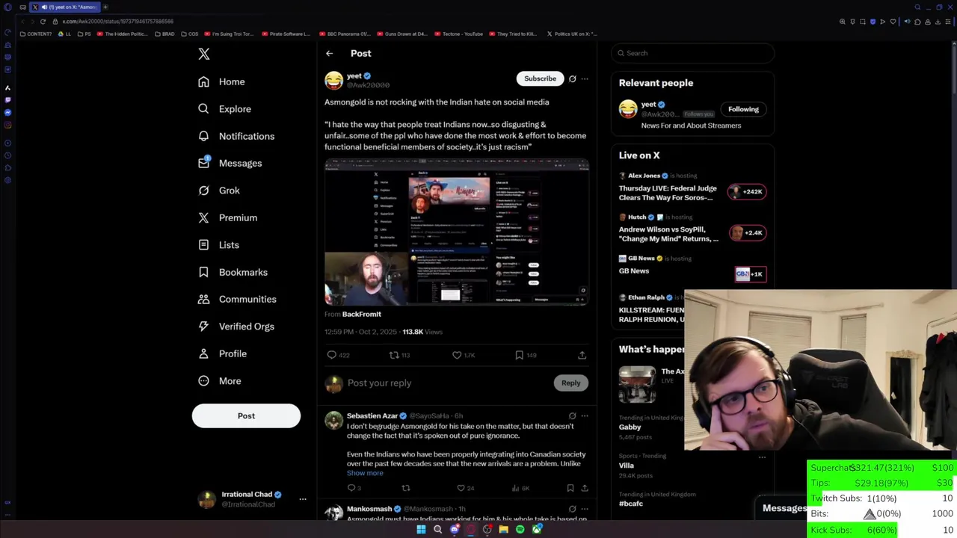Open the BRAD bookmark folder
The image size is (957, 538).
[164, 34]
